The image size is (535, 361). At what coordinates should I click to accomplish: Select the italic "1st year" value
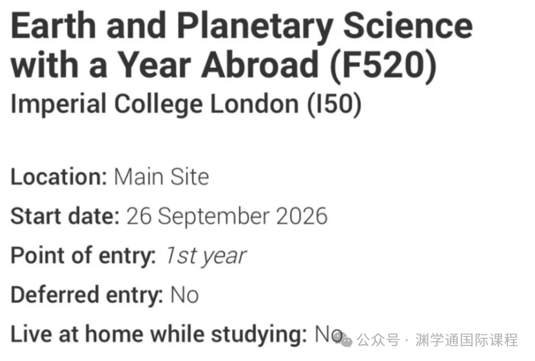[204, 256]
